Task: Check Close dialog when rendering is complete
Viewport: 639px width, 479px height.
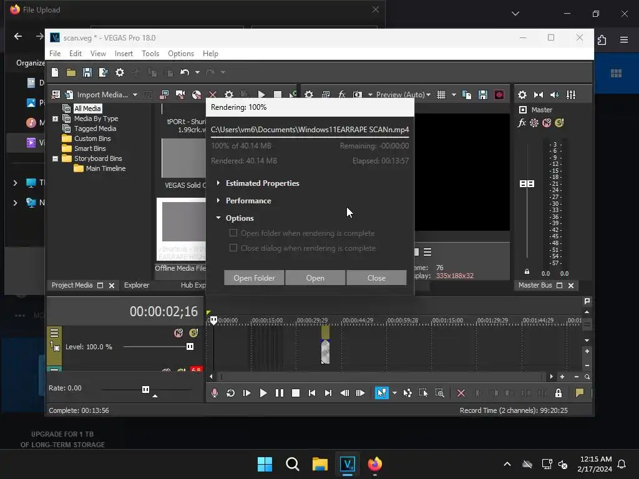Action: (233, 248)
